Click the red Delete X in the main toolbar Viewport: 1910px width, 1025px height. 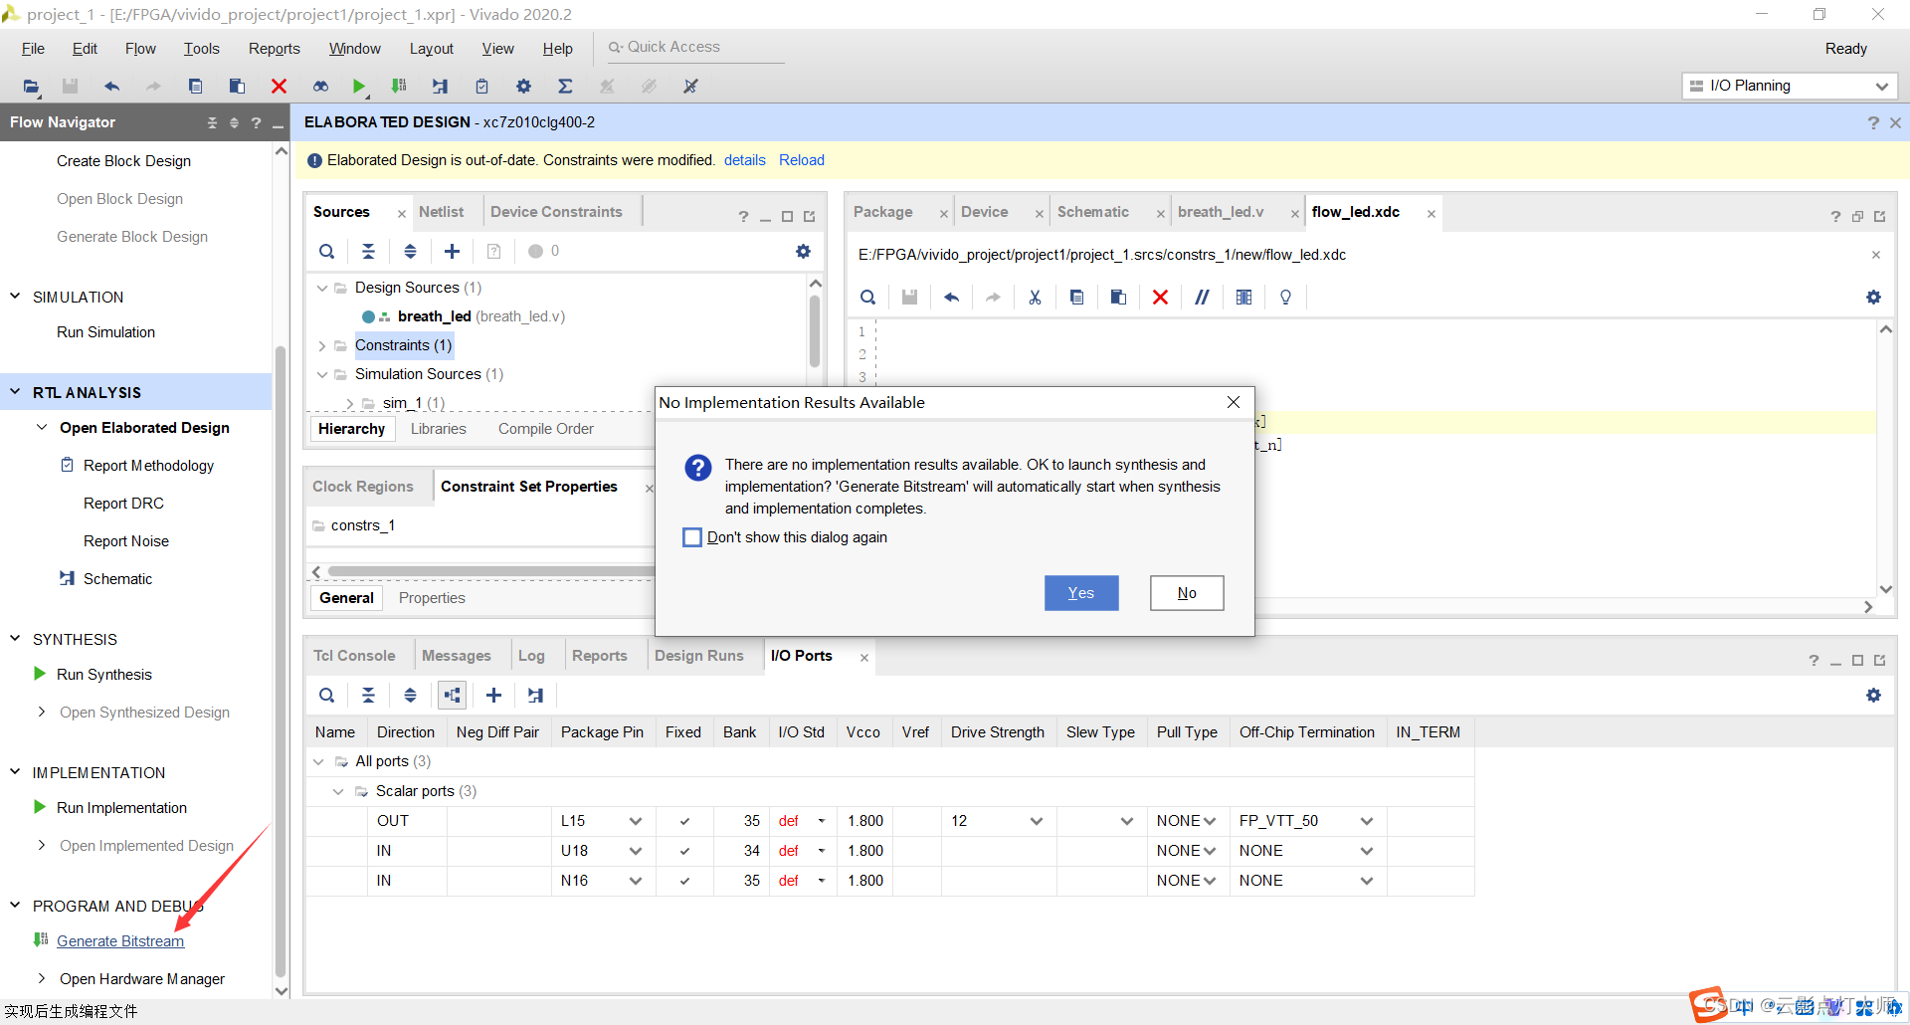[280, 87]
